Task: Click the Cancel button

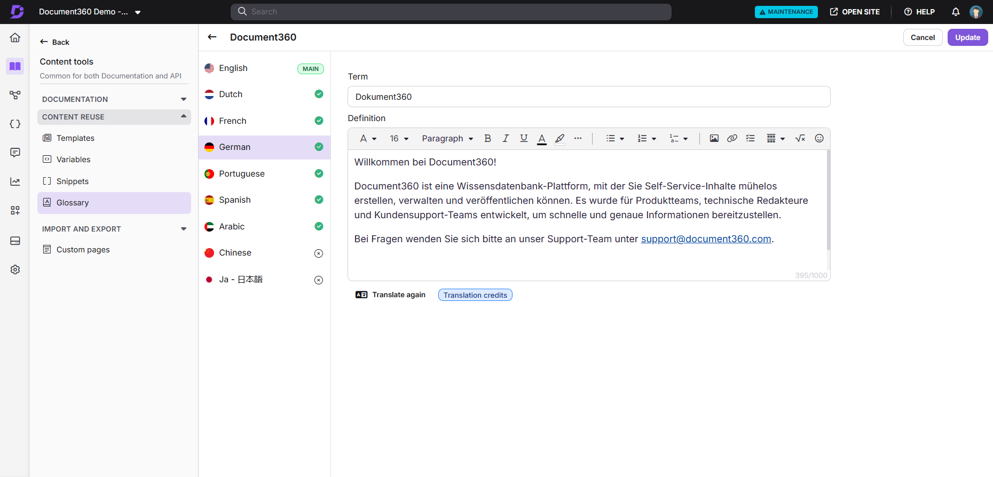Action: coord(923,37)
